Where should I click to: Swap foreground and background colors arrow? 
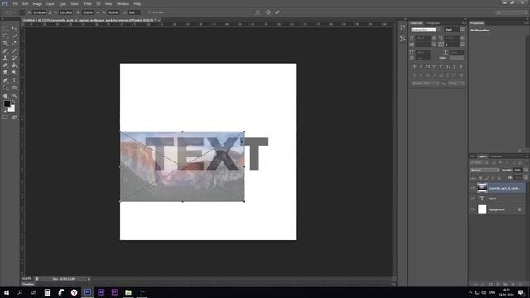[x=14, y=101]
